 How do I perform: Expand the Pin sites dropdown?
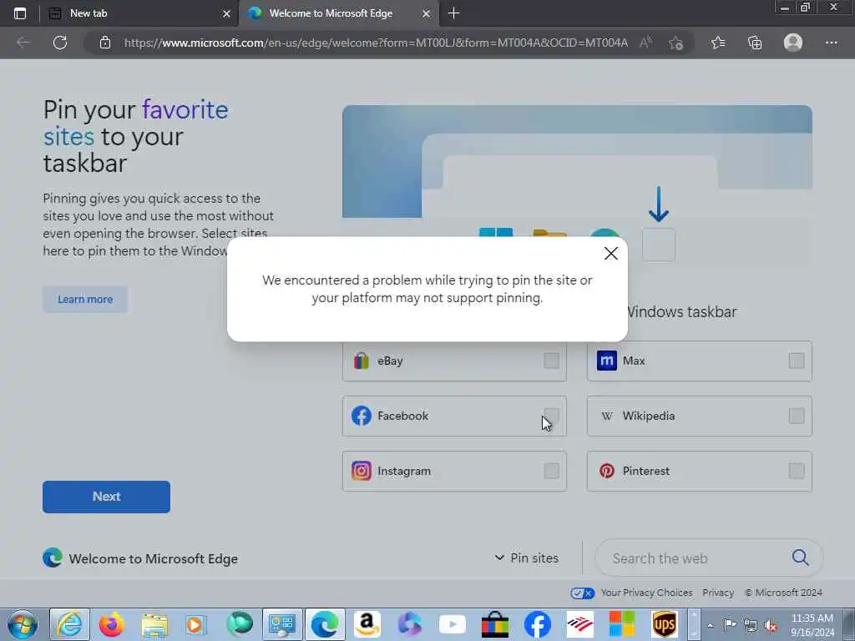527,558
